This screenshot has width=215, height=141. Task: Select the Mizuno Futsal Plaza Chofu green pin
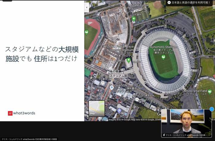point(134,19)
